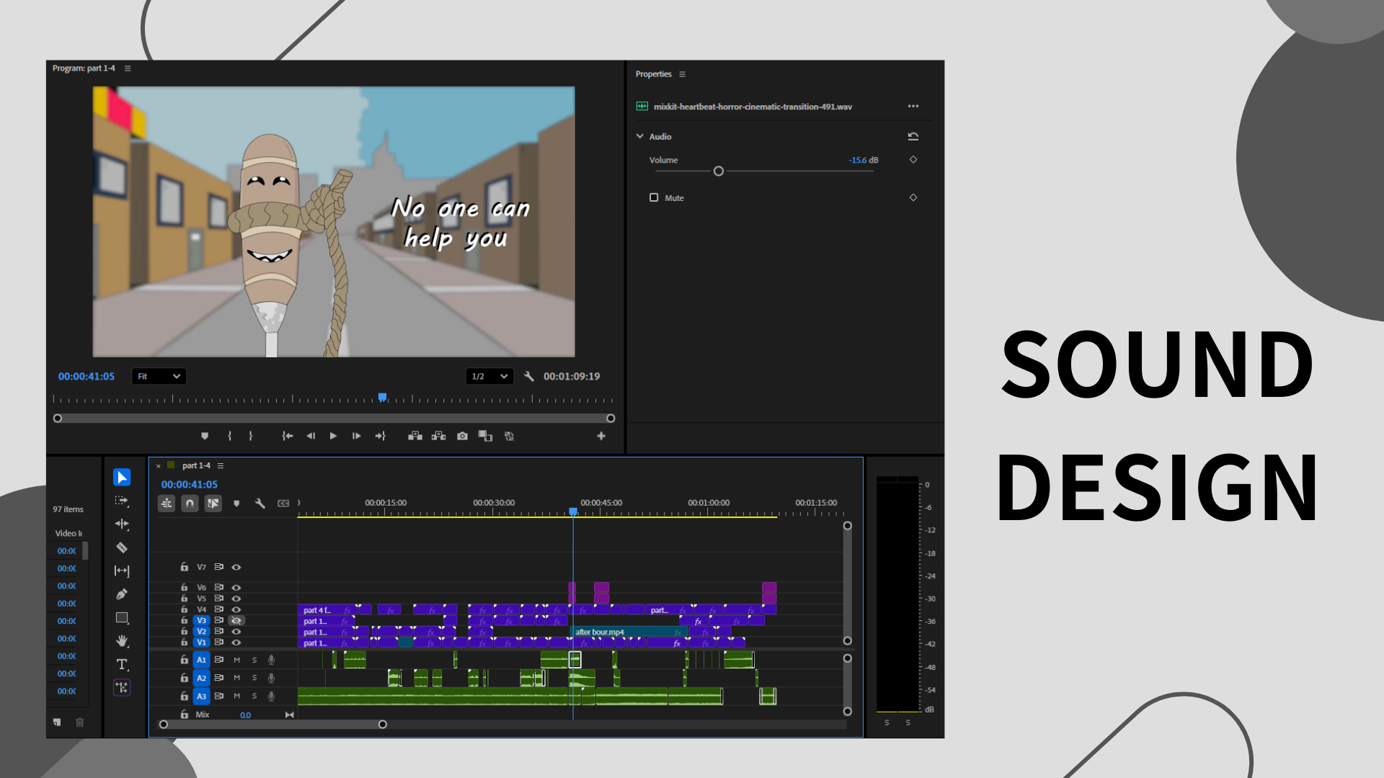Toggle track targeting for V1
Image resolution: width=1384 pixels, height=778 pixels.
202,643
